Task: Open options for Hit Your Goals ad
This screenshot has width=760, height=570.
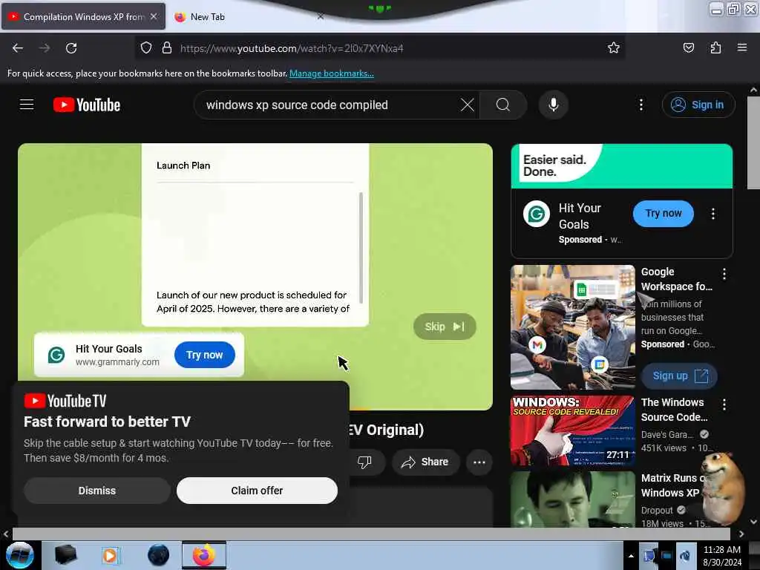Action: (712, 214)
